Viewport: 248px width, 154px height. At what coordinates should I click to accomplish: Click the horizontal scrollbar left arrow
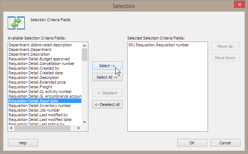pos(11,128)
